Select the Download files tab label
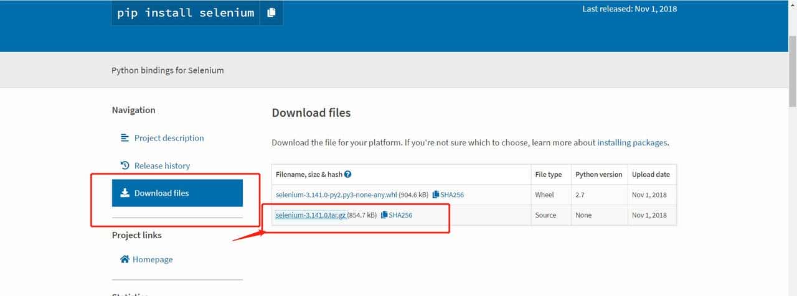Viewport: 797px width, 296px height. 161,193
